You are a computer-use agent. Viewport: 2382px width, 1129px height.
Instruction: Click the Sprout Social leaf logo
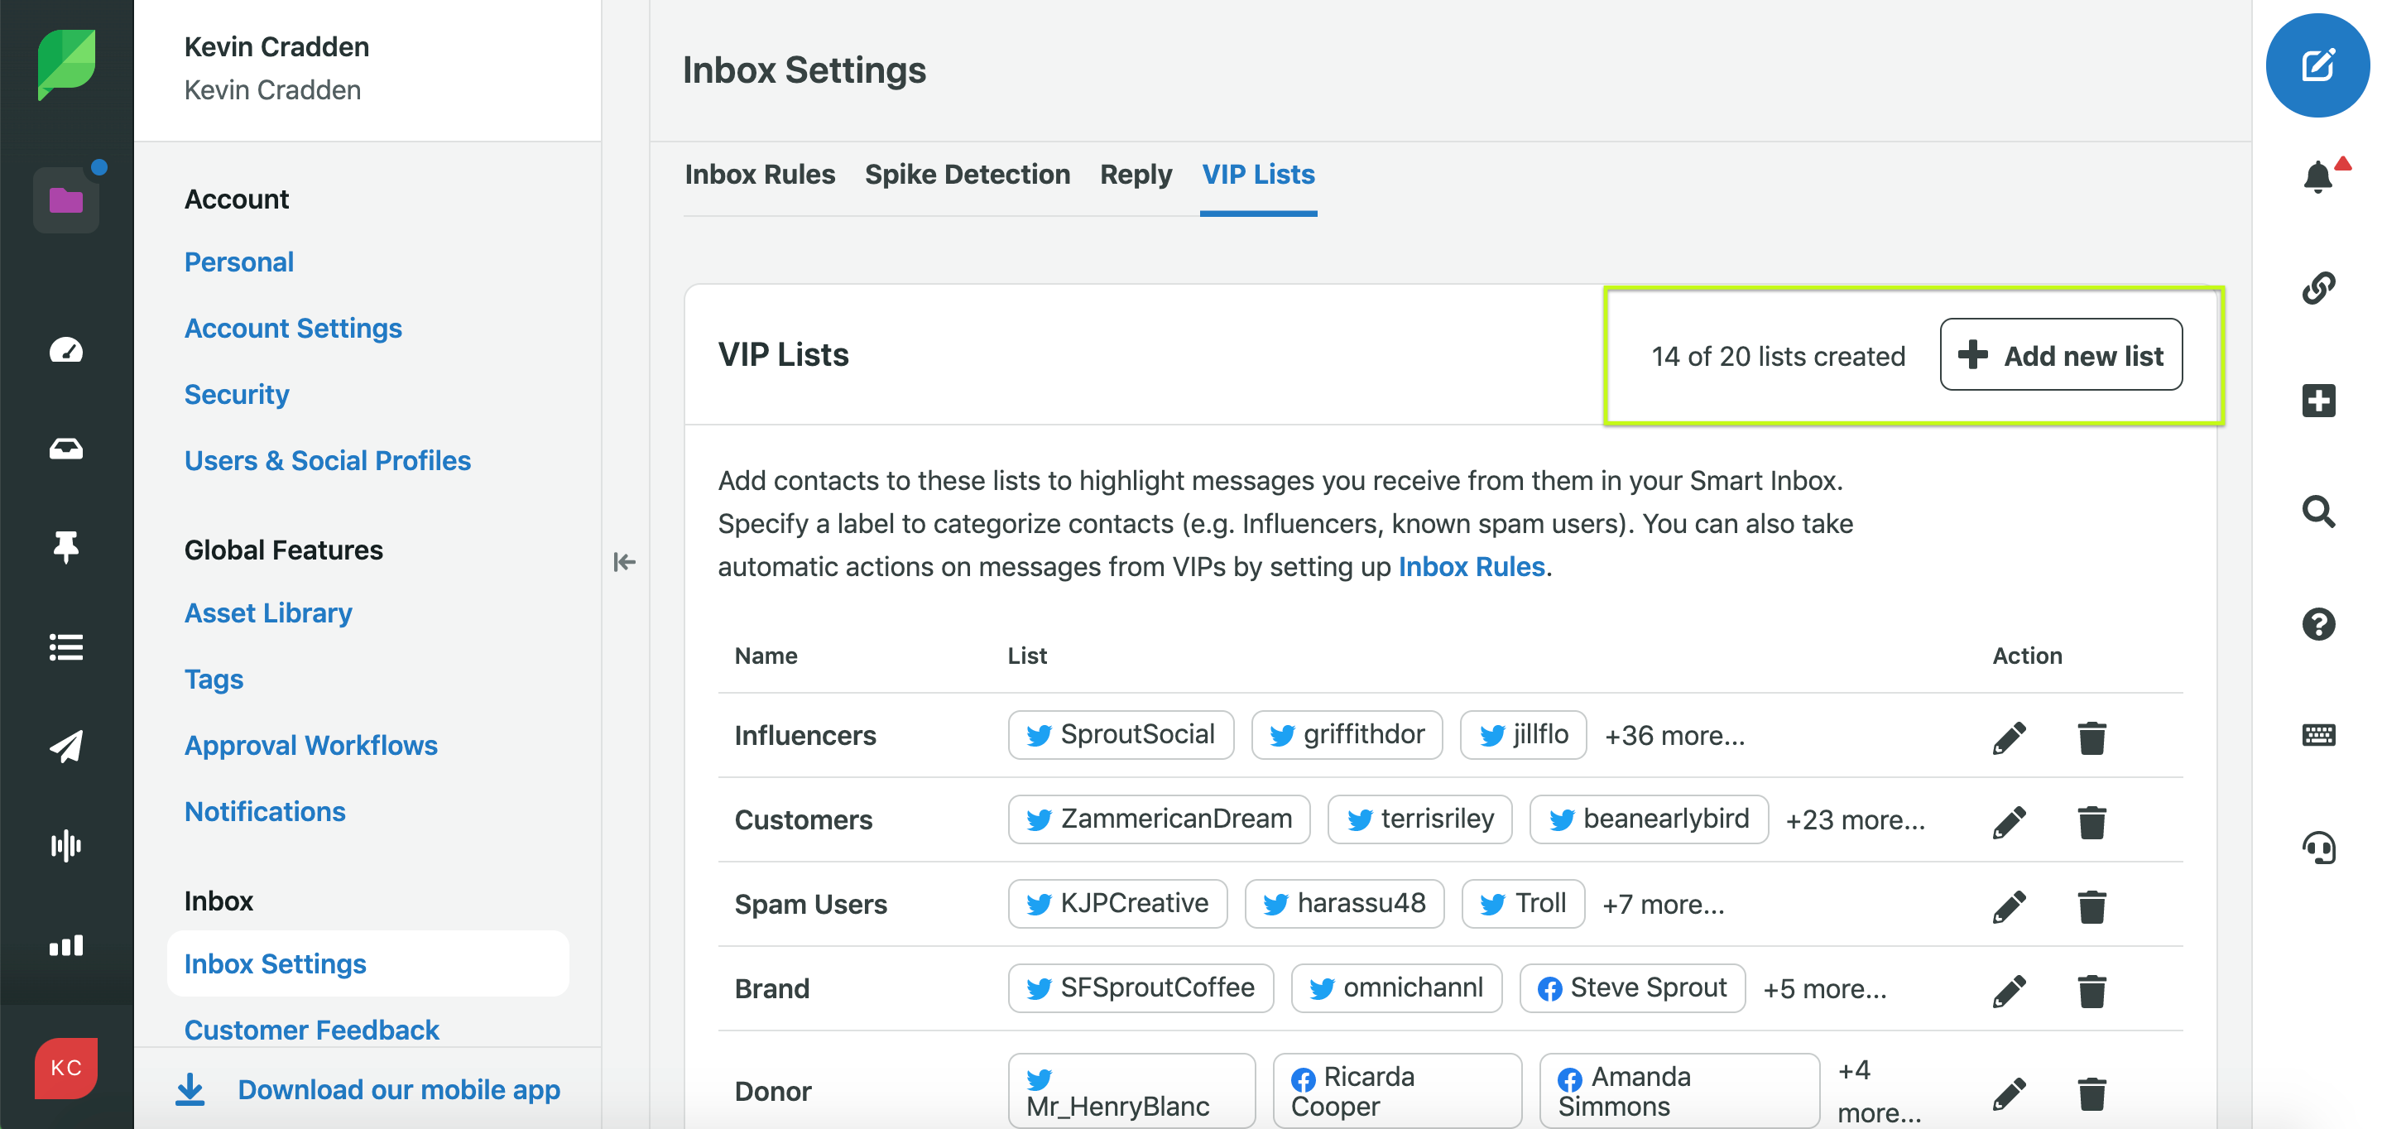[65, 65]
